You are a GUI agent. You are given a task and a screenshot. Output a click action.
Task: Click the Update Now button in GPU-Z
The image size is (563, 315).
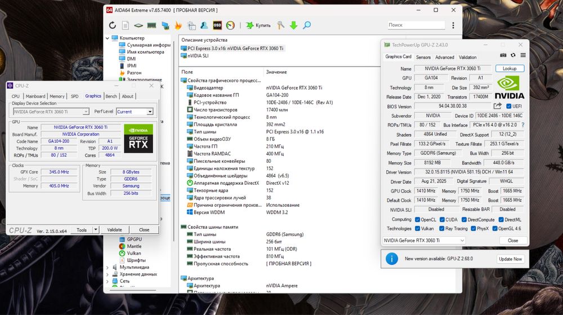point(510,259)
